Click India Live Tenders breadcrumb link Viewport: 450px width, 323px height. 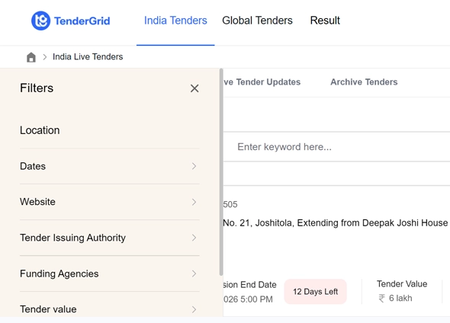point(88,56)
